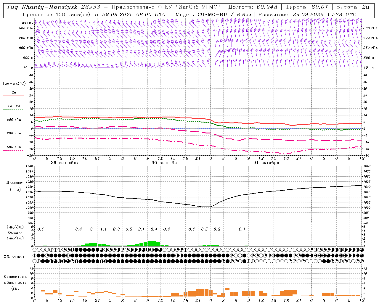Click the 'Долгота: 60.948' header value

pyautogui.click(x=253, y=7)
